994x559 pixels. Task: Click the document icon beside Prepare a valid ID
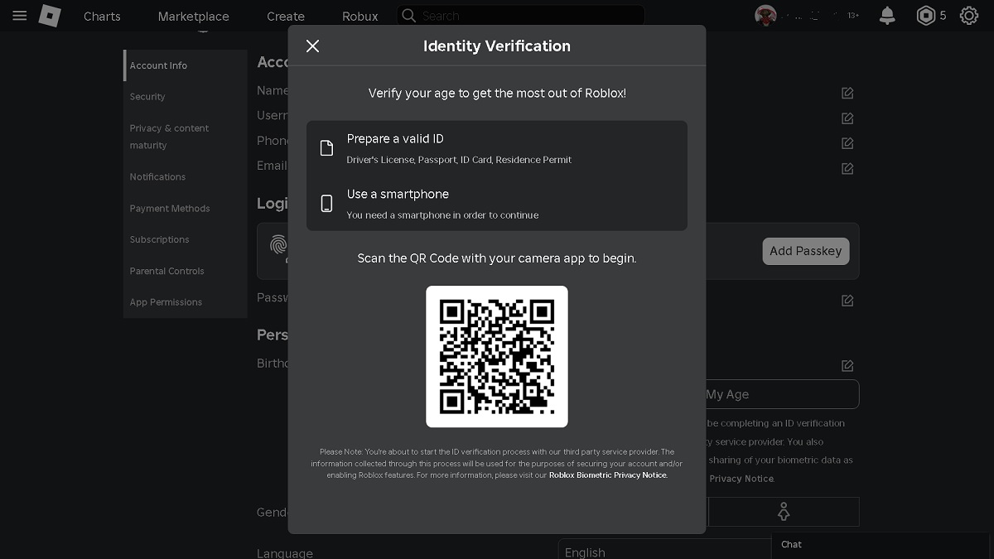326,148
